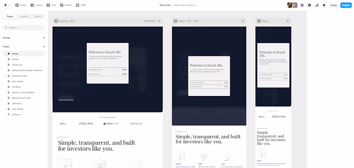Image resolution: width=354 pixels, height=168 pixels.
Task: Select the PGIM Real Estate logo
Action: (111, 124)
